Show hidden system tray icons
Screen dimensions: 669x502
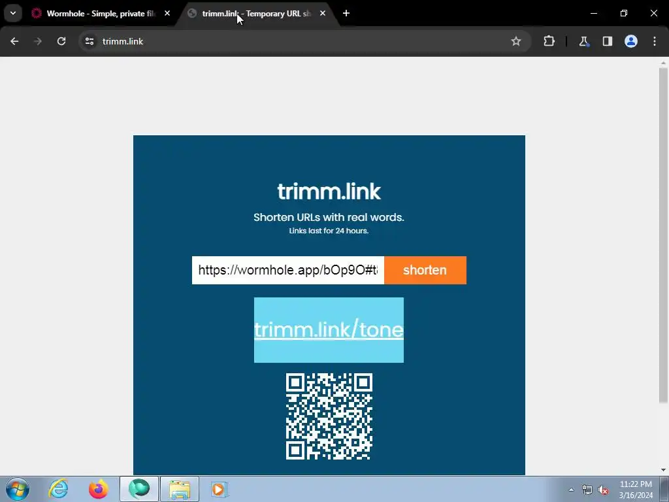click(x=571, y=490)
